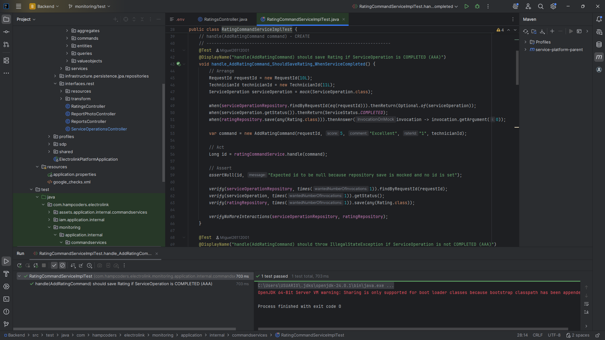The image size is (605, 340).
Task: Click UTF-8 encoding in status bar
Action: coord(554,335)
